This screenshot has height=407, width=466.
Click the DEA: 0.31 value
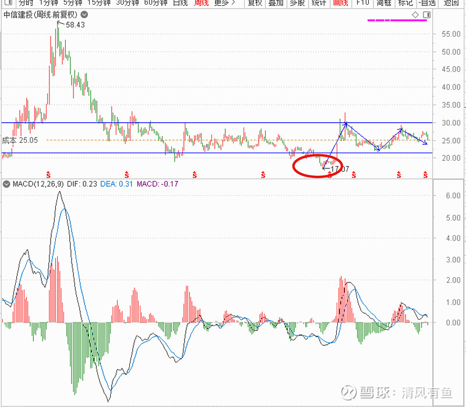(116, 184)
